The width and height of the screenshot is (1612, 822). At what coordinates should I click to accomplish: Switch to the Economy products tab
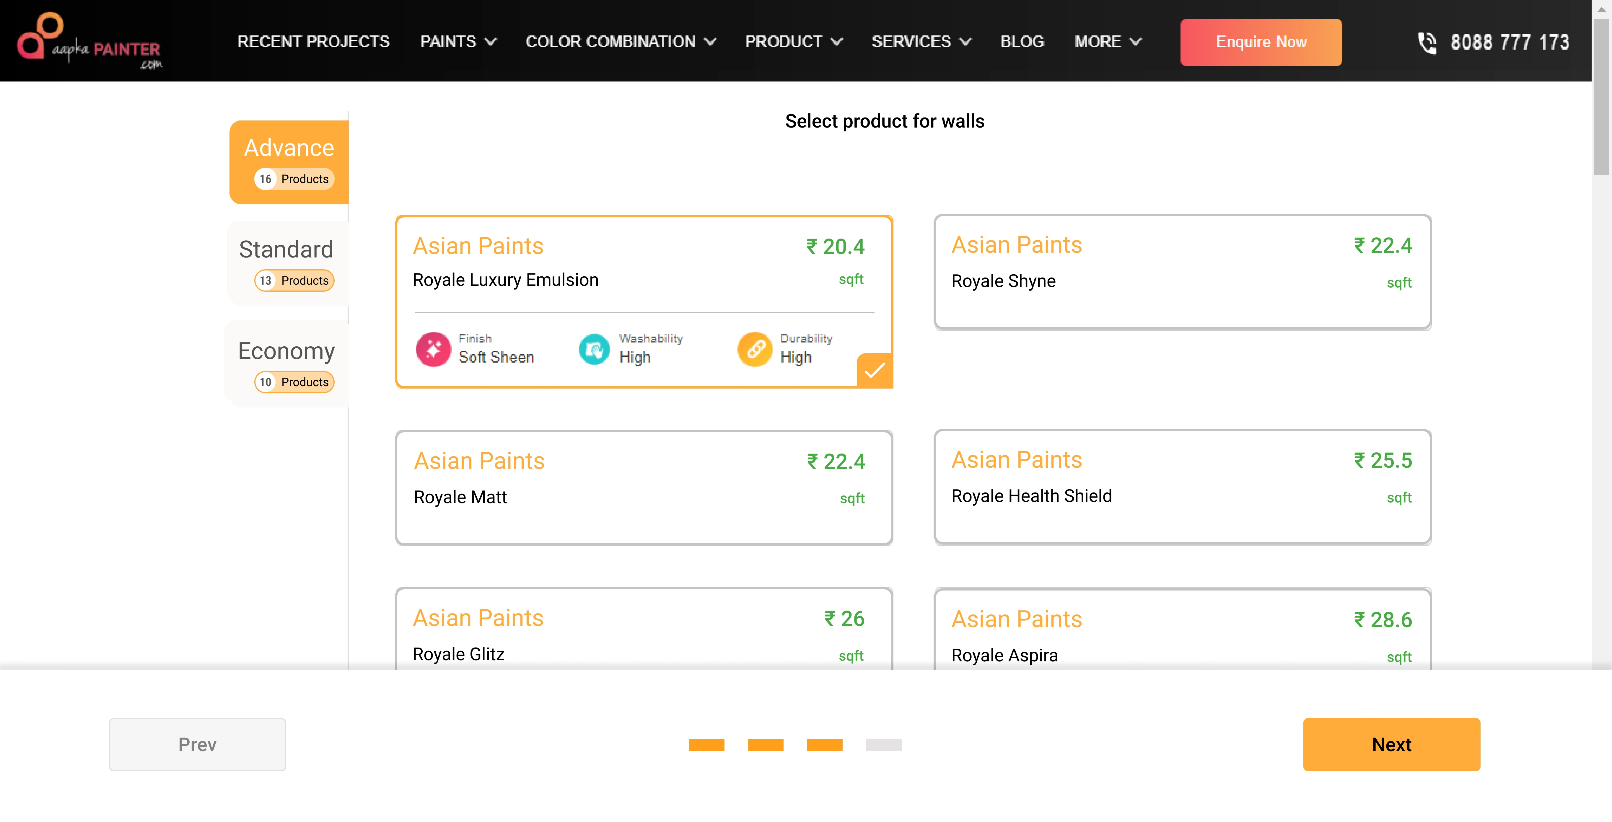point(286,365)
